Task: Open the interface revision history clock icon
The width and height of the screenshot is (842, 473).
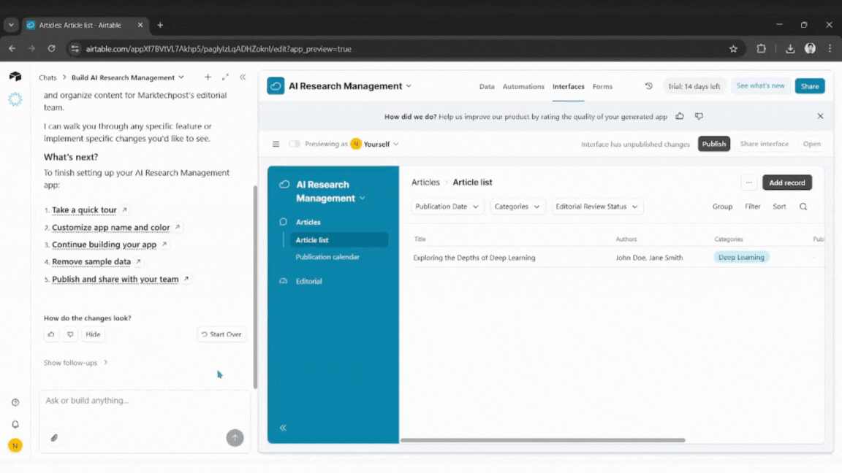Action: (x=648, y=85)
